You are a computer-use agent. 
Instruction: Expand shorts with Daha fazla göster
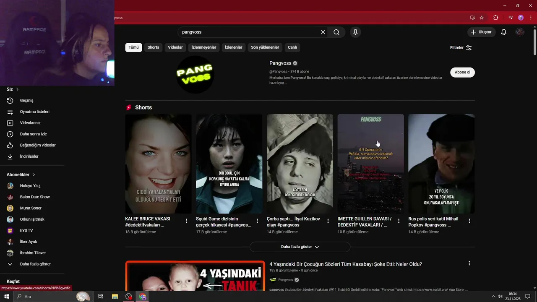click(x=300, y=247)
